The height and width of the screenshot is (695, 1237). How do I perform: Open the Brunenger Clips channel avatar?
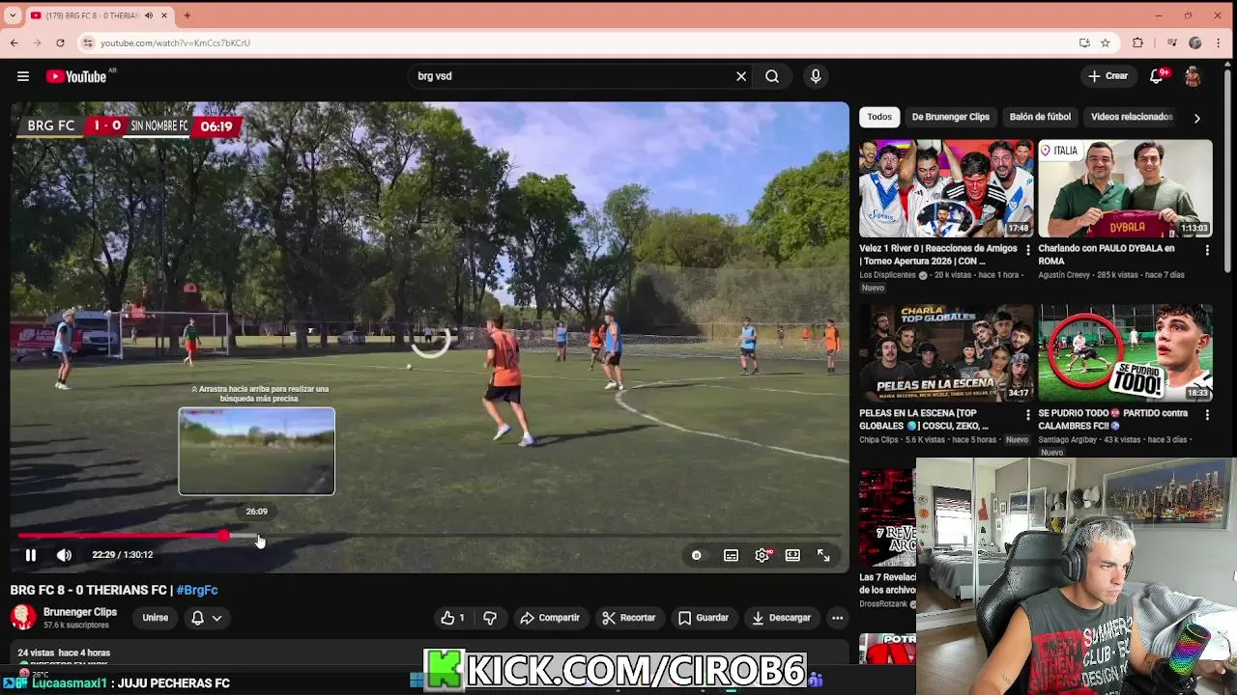tap(23, 617)
